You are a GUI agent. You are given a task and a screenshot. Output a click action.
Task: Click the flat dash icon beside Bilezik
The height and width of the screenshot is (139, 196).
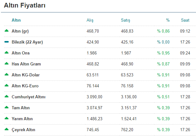7,42
